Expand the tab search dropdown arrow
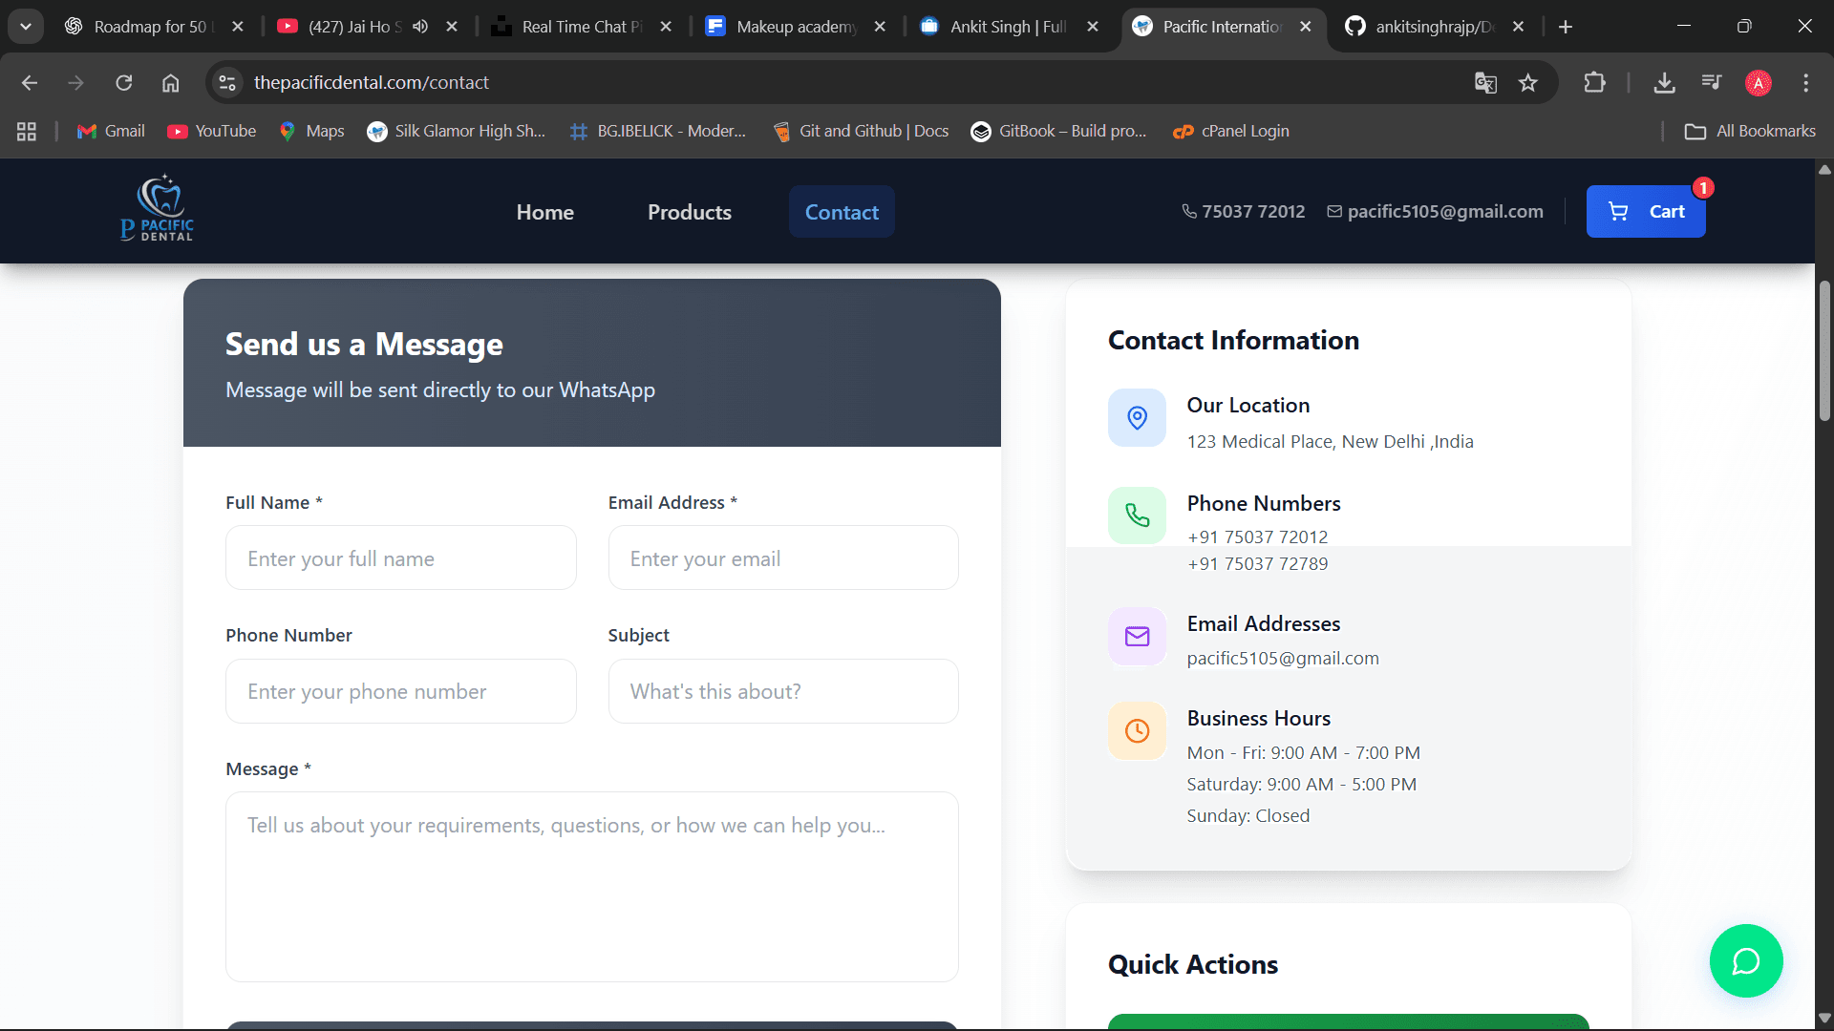The width and height of the screenshot is (1834, 1031). click(26, 27)
